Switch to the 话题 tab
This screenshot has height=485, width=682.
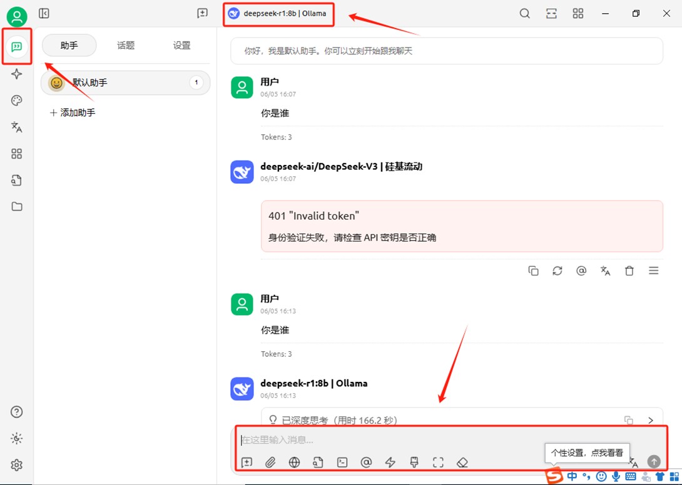coord(126,45)
